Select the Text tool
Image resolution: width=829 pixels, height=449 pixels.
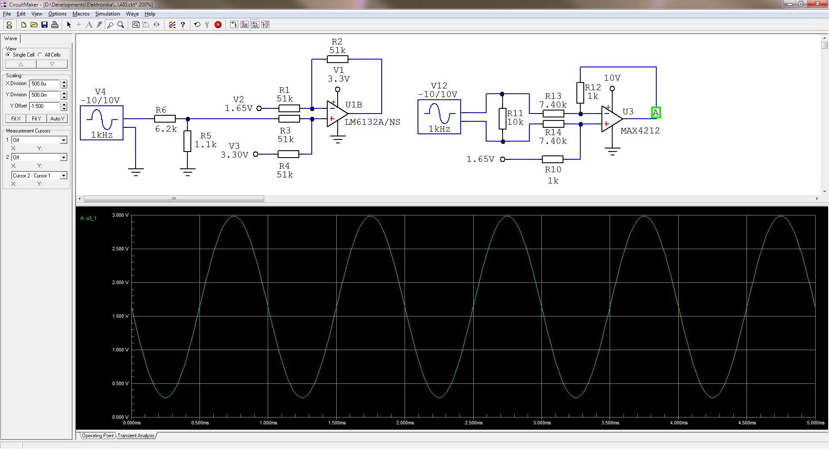click(x=89, y=25)
